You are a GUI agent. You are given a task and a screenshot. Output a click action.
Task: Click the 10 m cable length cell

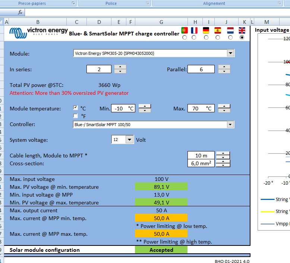click(x=201, y=155)
